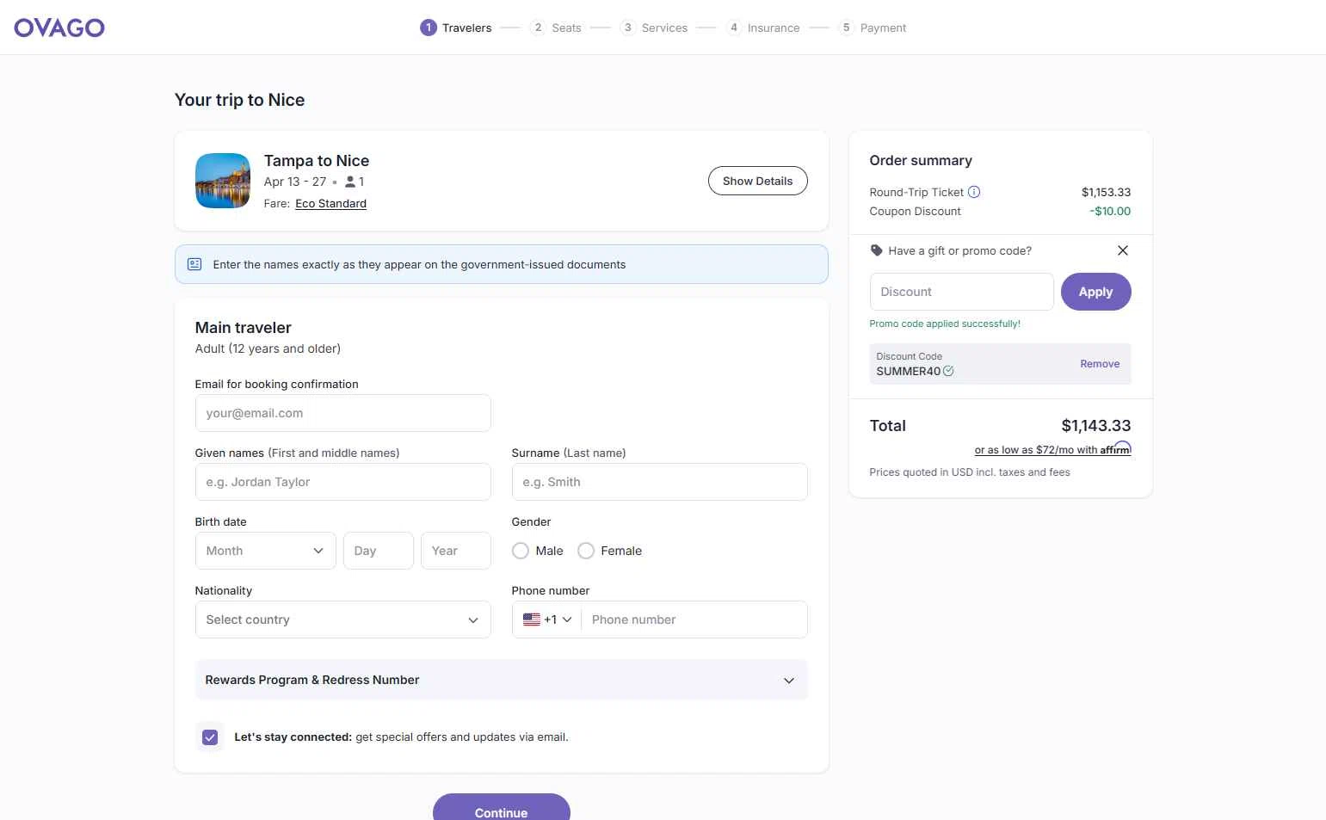Image resolution: width=1326 pixels, height=820 pixels.
Task: Click the Total amount $1,143.33
Action: pyautogui.click(x=1095, y=426)
